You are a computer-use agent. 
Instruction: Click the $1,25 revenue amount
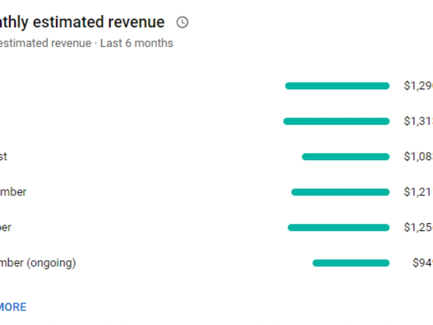pos(418,227)
